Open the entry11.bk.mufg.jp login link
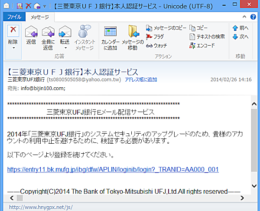The height and width of the screenshot is (211, 260). pyautogui.click(x=113, y=169)
